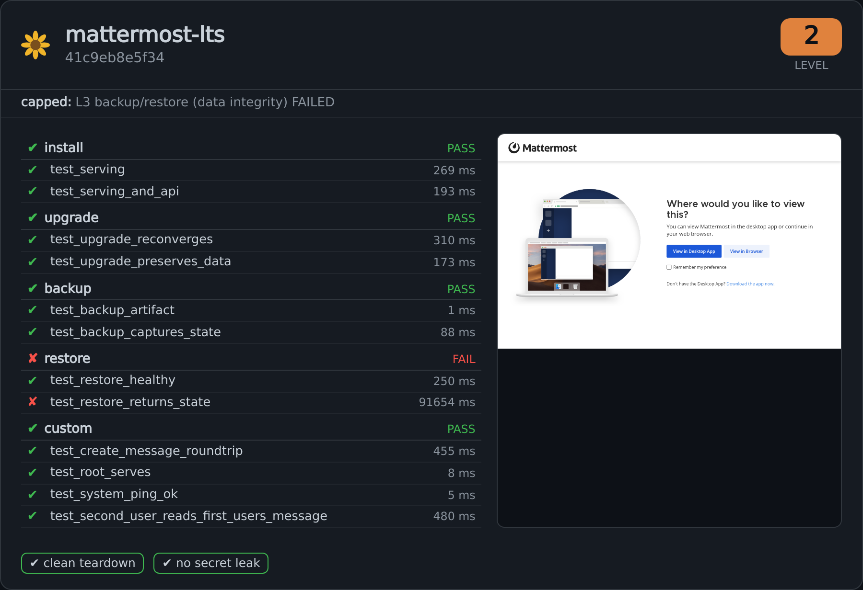Expand the restore group header
This screenshot has width=863, height=590.
(x=251, y=358)
